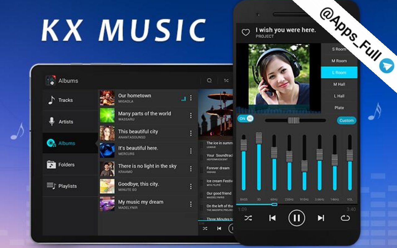The width and height of the screenshot is (397, 248).
Task: Play the album My music my dream
Action: pyautogui.click(x=148, y=204)
